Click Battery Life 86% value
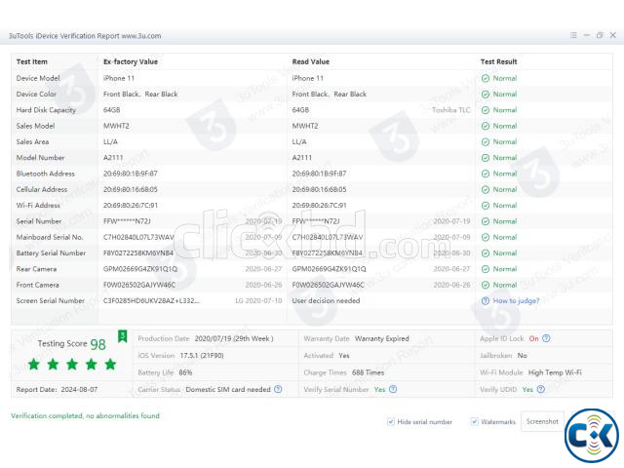The image size is (624, 468). 185,372
